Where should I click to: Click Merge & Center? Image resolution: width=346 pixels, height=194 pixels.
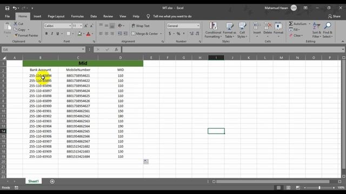coord(145,33)
